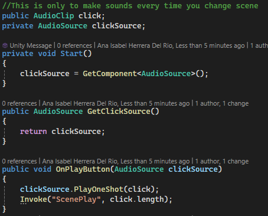Screen dimensions: 268x216
Task: Click the void keyword on the Start line
Action: tap(47, 54)
